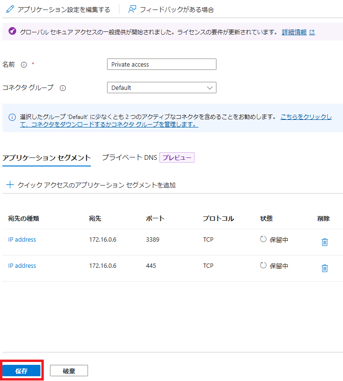Click connector download or manage group link
Screen dimensions: 343x381
pyautogui.click(x=114, y=124)
